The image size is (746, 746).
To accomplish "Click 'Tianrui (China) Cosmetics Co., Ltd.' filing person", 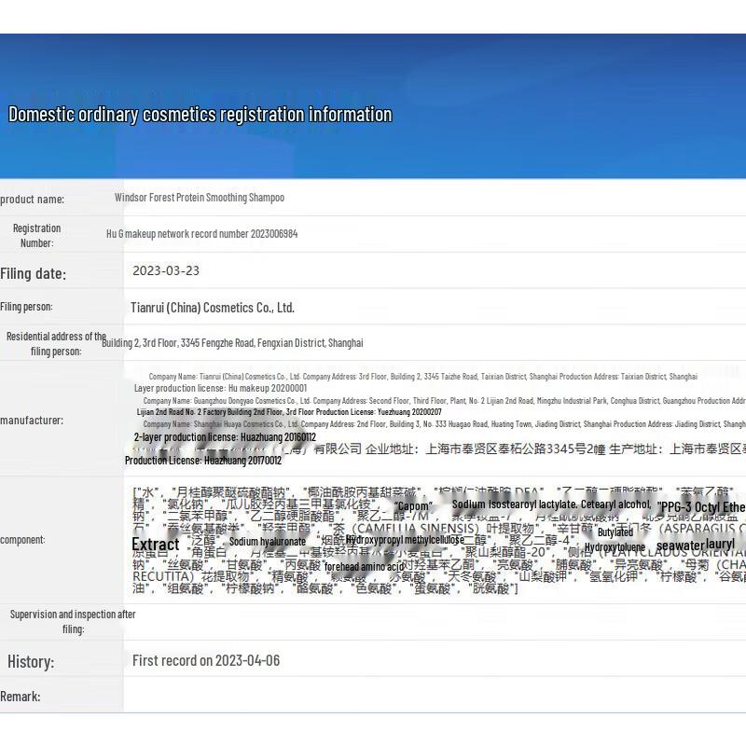I will click(213, 307).
